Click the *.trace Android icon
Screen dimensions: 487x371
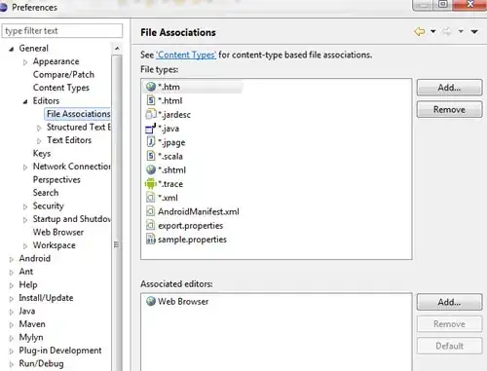[150, 184]
